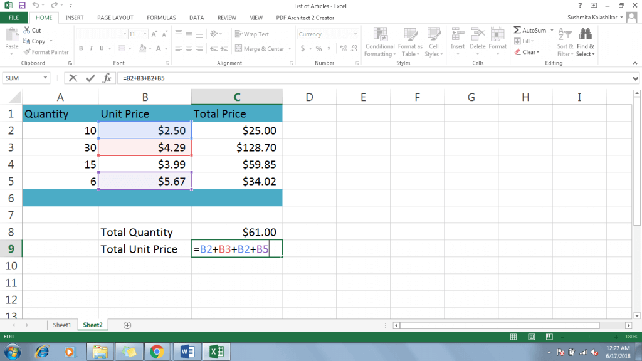
Task: Switch to the FORMULAS ribbon tab
Action: pos(160,18)
